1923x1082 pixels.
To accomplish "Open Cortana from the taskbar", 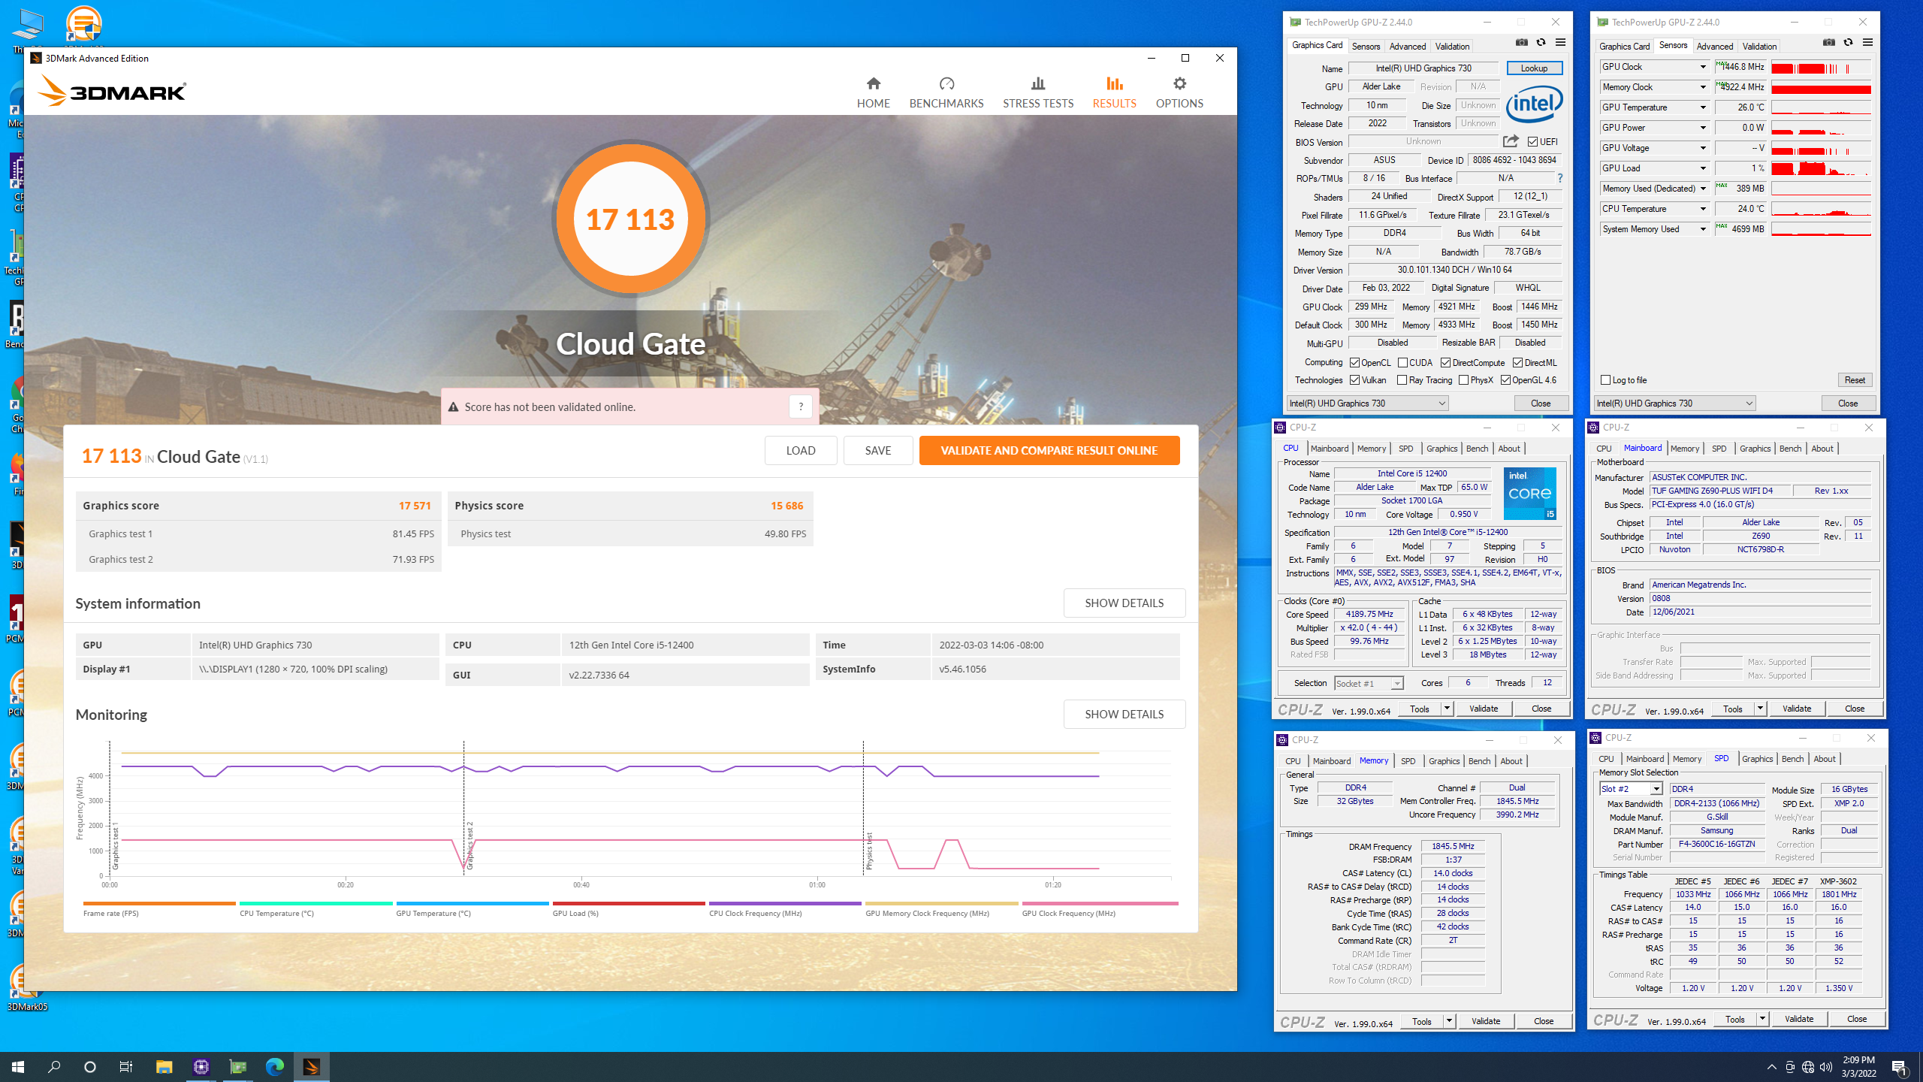I will 90,1066.
